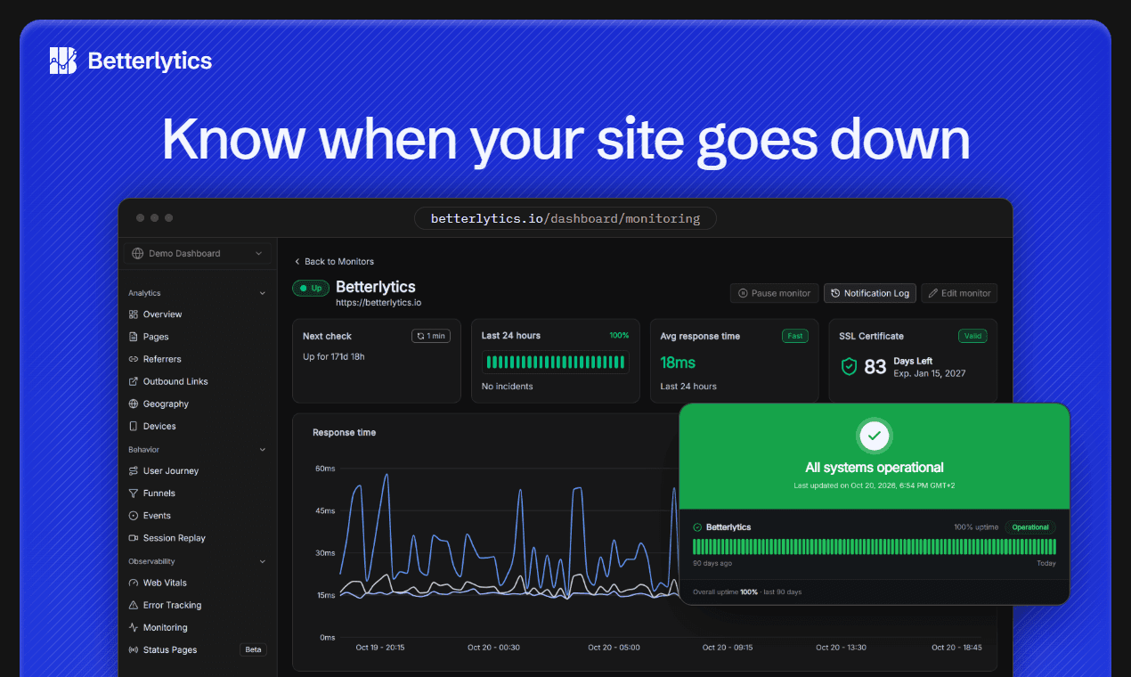This screenshot has height=677, width=1131.
Task: Click '100% uptime' label
Action: click(976, 527)
